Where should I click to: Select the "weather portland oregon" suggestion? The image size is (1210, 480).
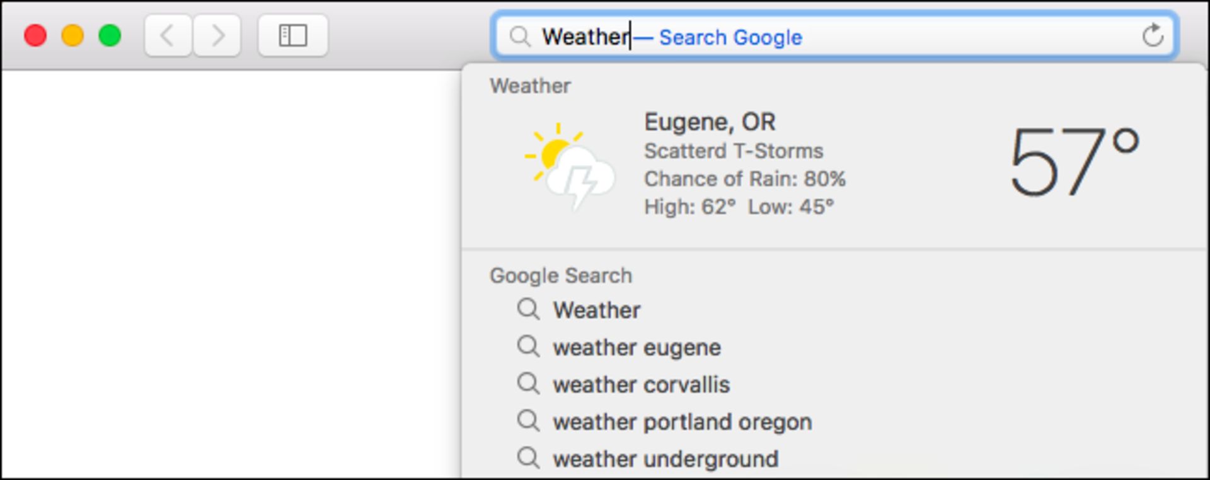682,421
